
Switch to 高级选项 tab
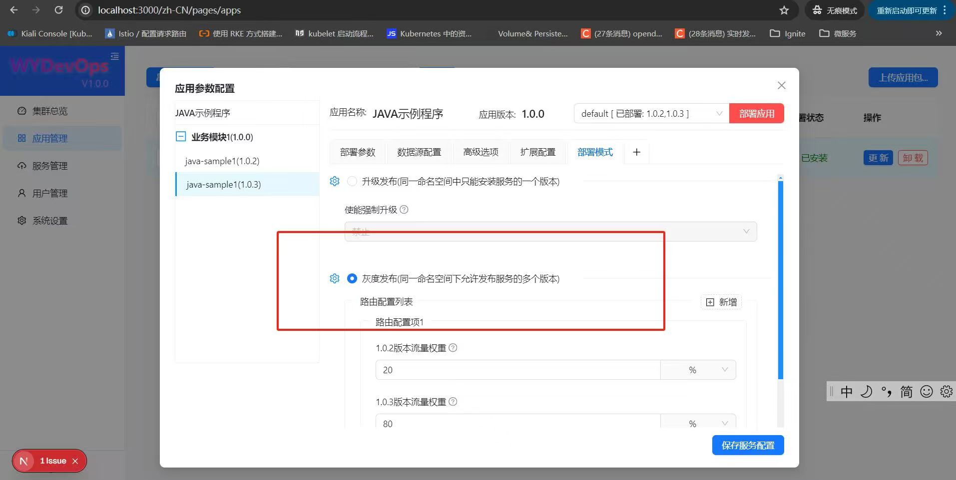(x=480, y=152)
